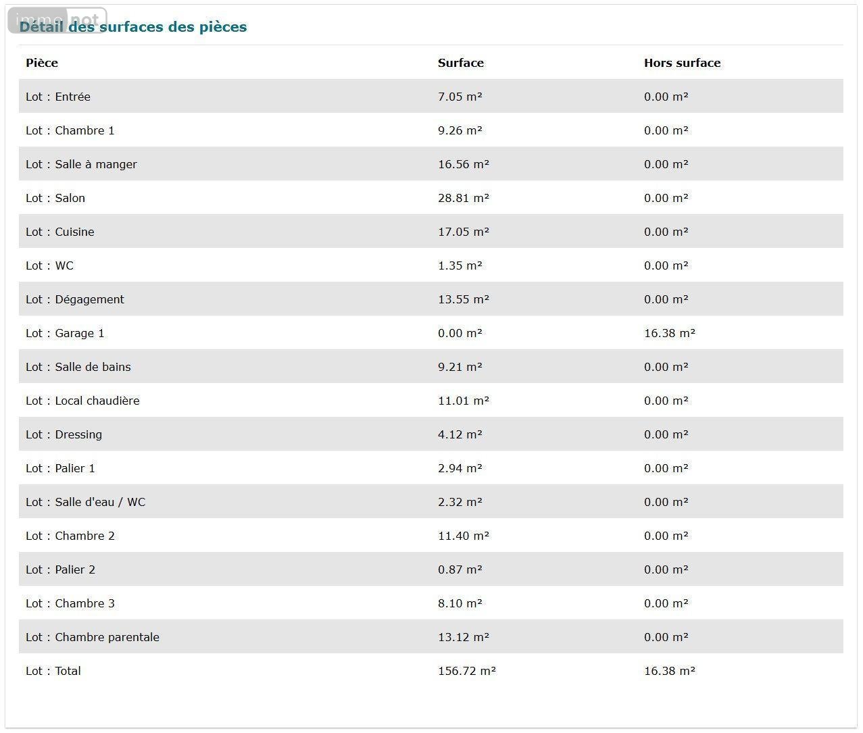The image size is (863, 733).
Task: Select the 'Lot : Cuisine' row label
Action: tap(60, 232)
